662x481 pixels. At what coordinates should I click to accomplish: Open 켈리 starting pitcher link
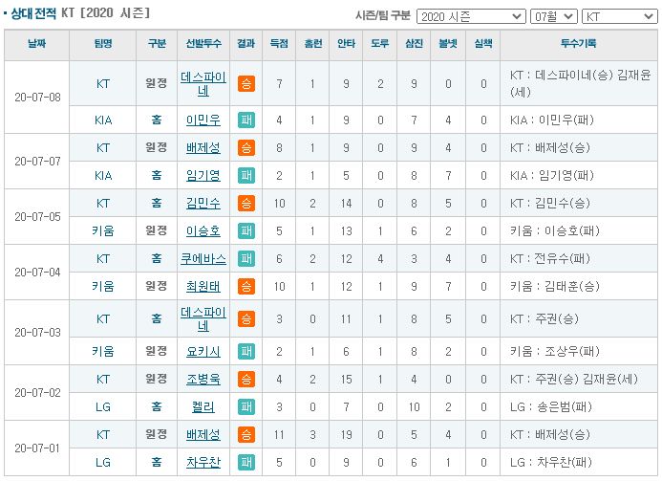tap(203, 407)
